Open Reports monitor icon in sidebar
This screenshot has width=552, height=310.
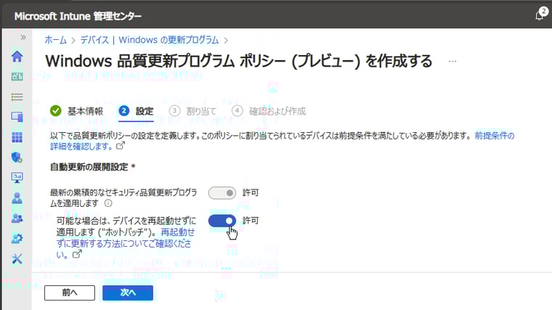click(17, 178)
